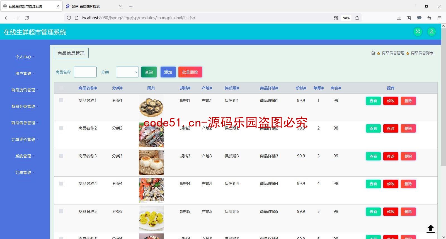Click the 商品信息管理 page title button

(71, 53)
